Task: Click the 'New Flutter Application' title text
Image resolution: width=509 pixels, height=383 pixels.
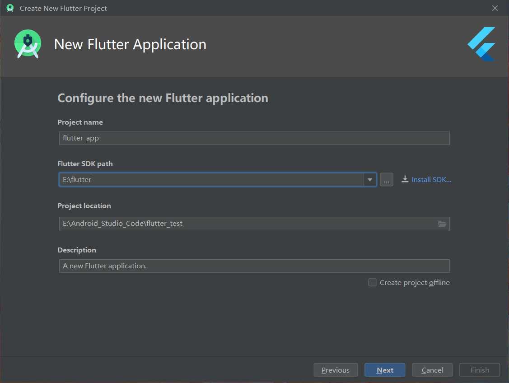Action: pyautogui.click(x=130, y=44)
